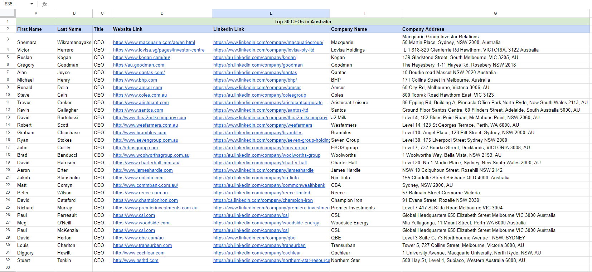The height and width of the screenshot is (272, 592).
Task: Select the cell containing 'Shemara'
Action: click(36, 40)
